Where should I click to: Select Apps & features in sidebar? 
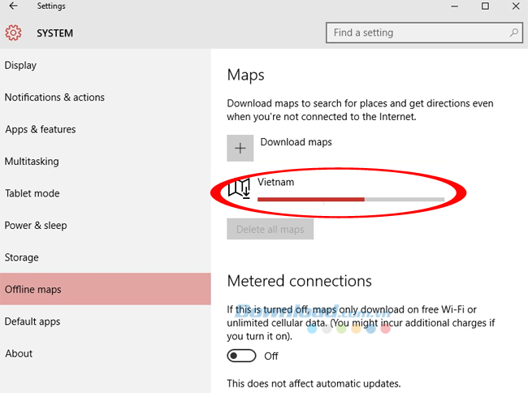pyautogui.click(x=41, y=130)
